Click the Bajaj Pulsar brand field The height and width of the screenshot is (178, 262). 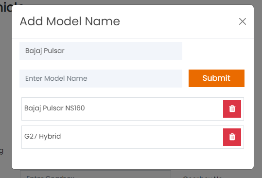(x=101, y=51)
